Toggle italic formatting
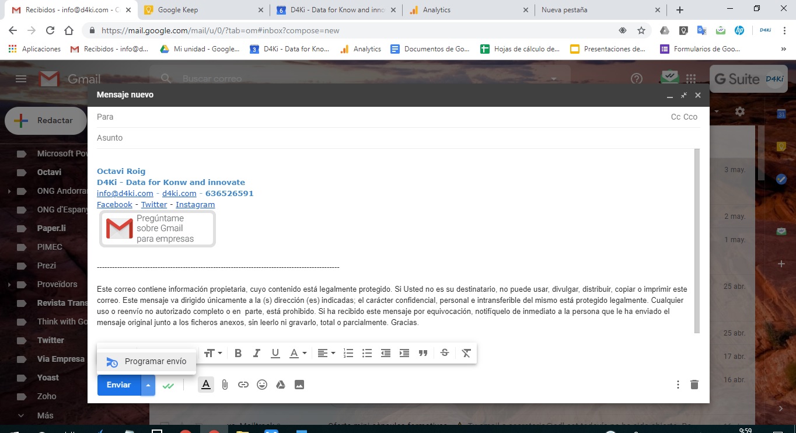 [257, 353]
